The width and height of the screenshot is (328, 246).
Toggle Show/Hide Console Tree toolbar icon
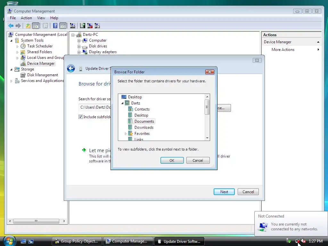pyautogui.click(x=36, y=26)
